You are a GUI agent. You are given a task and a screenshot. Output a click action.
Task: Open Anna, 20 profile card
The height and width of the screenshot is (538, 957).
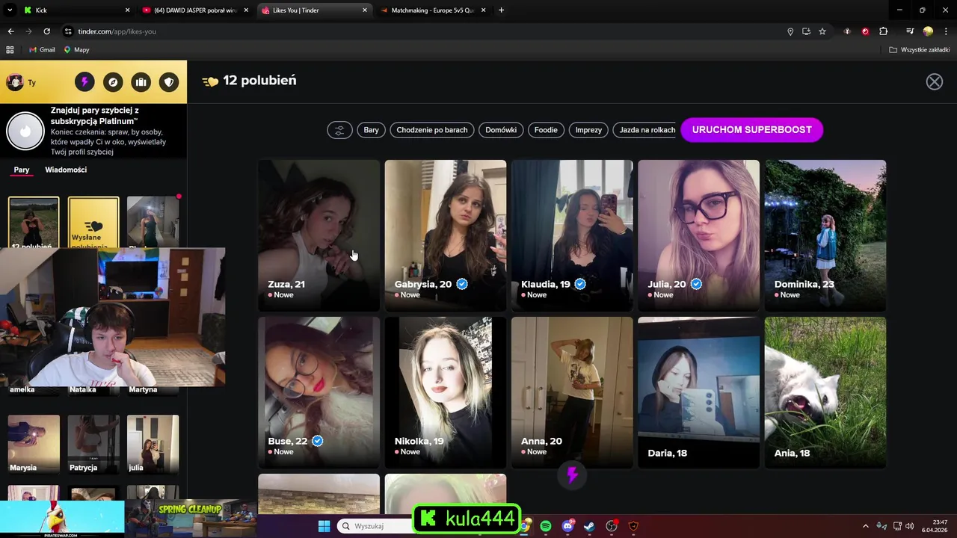[572, 392]
